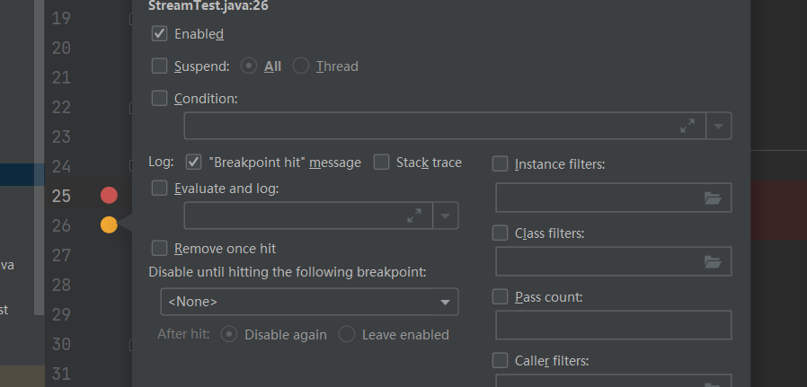
Task: Open the Condition history dropdown arrow
Action: (x=719, y=127)
